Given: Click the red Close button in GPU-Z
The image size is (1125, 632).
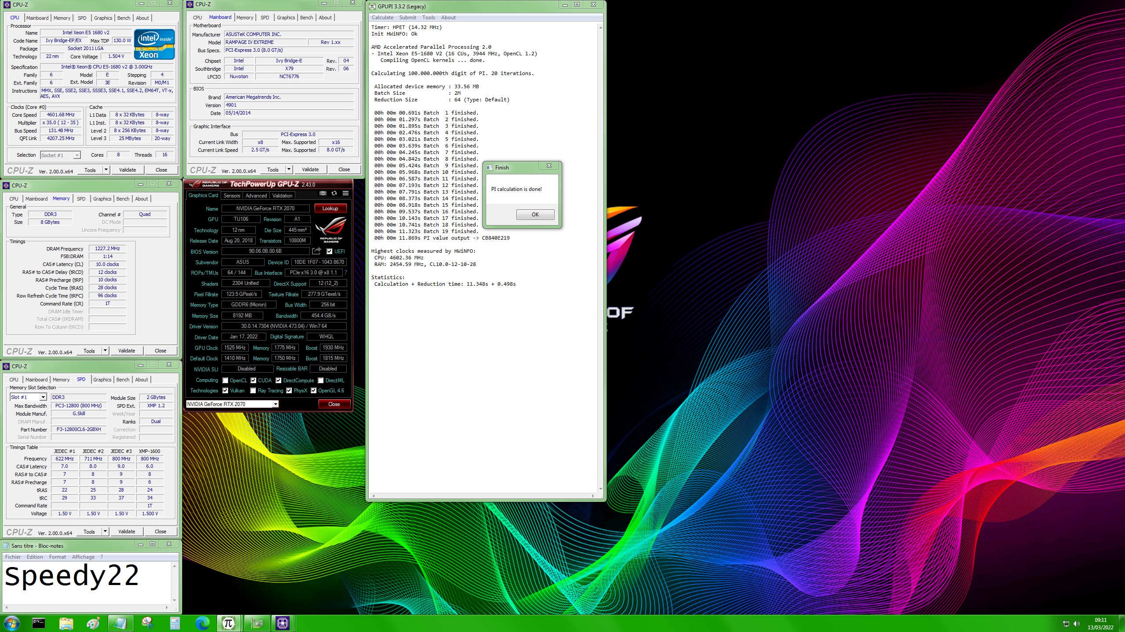Looking at the screenshot, I should pyautogui.click(x=334, y=404).
